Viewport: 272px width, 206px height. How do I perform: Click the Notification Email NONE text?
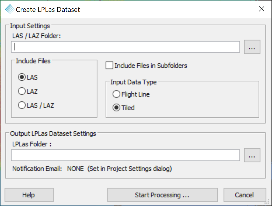pyautogui.click(x=76, y=169)
